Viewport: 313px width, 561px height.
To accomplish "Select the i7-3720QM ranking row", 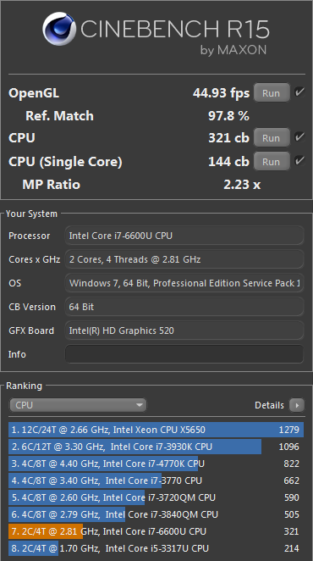I will [156, 497].
